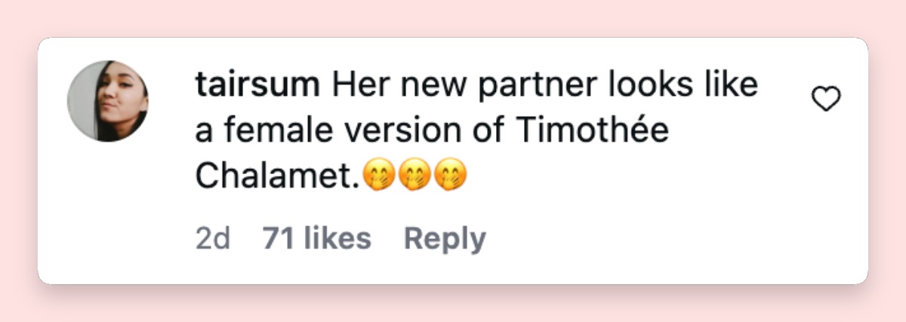
Task: Like the comment with the heart icon
Action: (x=825, y=99)
